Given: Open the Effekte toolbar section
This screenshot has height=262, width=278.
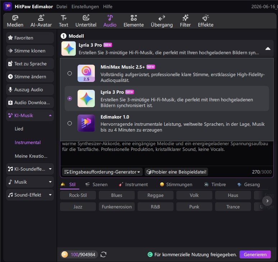Looking at the screenshot, I should [x=205, y=21].
